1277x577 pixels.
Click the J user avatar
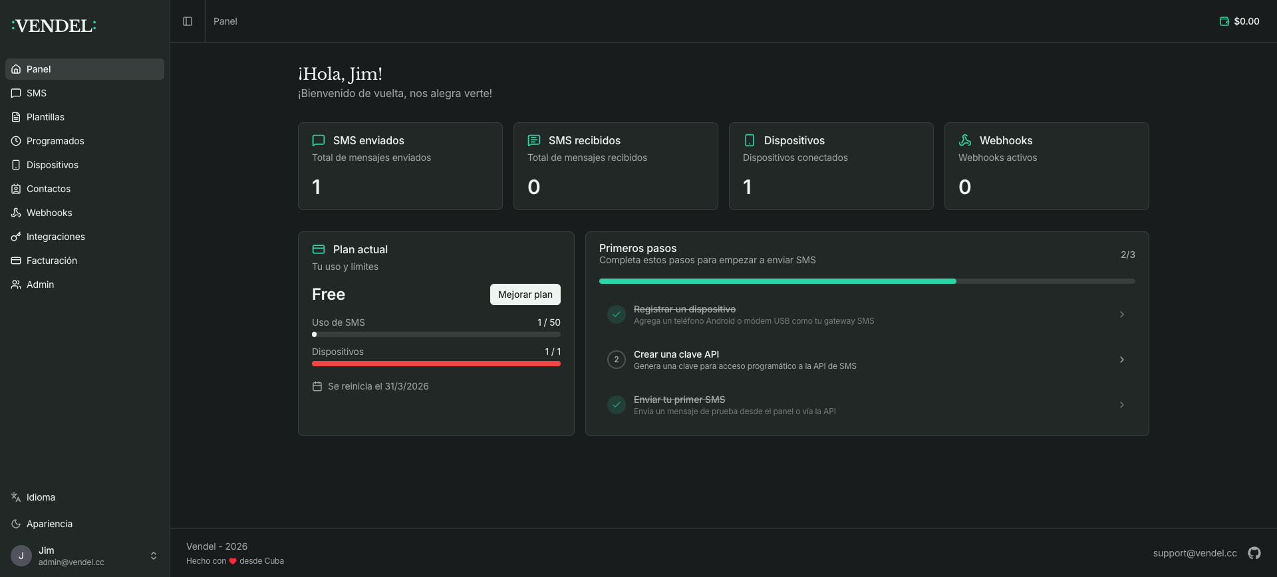[x=21, y=556]
